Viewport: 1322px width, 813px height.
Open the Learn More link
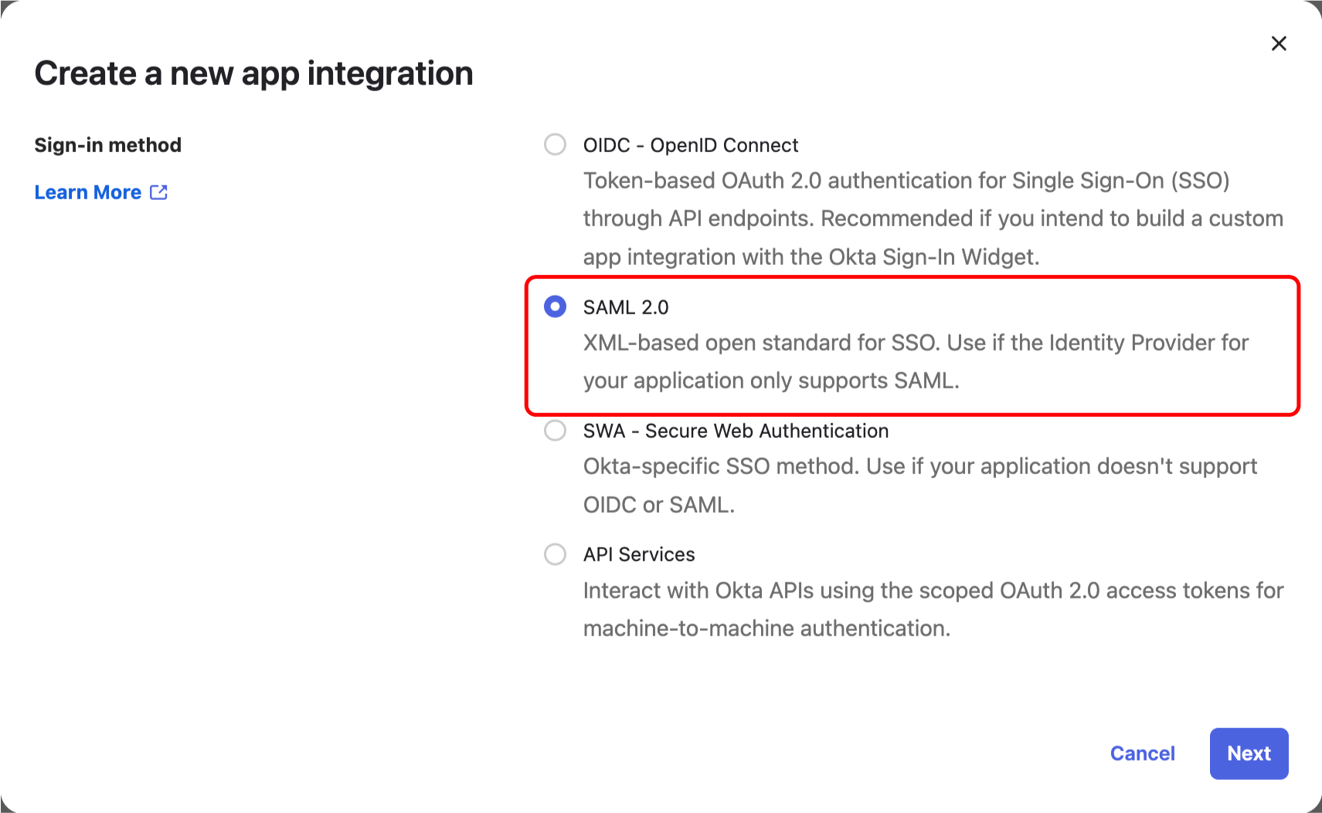click(88, 192)
